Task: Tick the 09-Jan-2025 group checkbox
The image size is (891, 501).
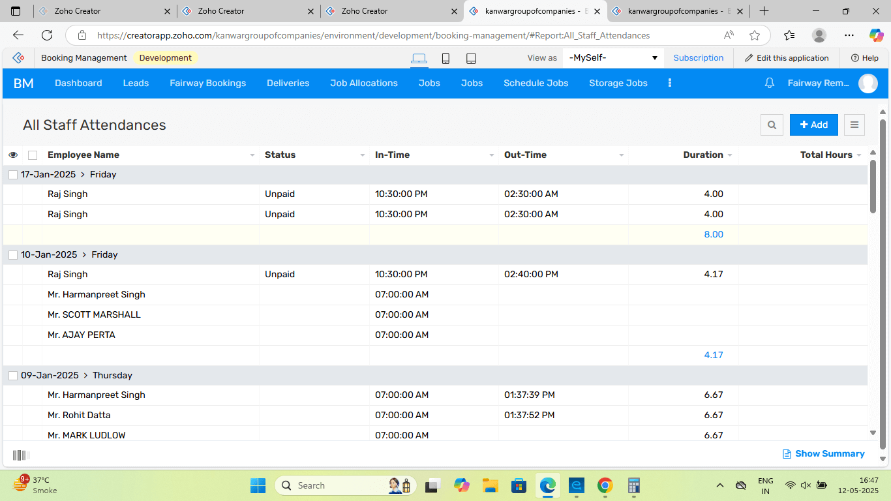Action: (13, 376)
